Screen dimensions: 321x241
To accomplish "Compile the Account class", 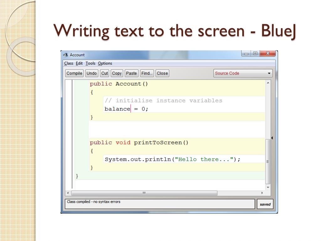I will [x=74, y=73].
